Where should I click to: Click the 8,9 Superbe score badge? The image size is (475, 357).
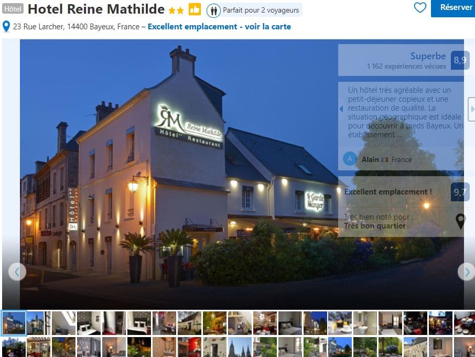point(460,60)
